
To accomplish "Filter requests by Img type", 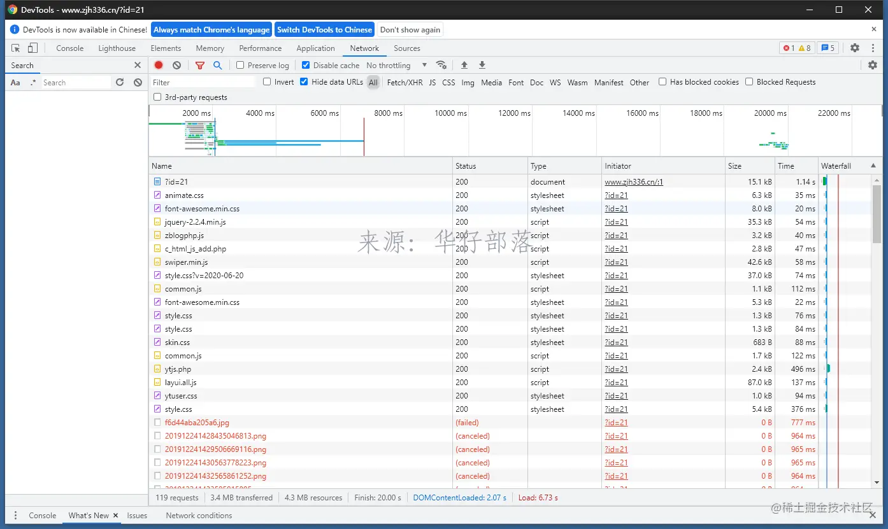I will pos(468,82).
